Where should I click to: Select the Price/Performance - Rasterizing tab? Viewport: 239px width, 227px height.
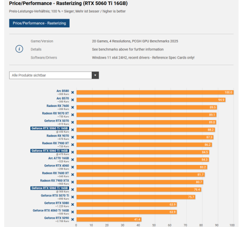39,23
